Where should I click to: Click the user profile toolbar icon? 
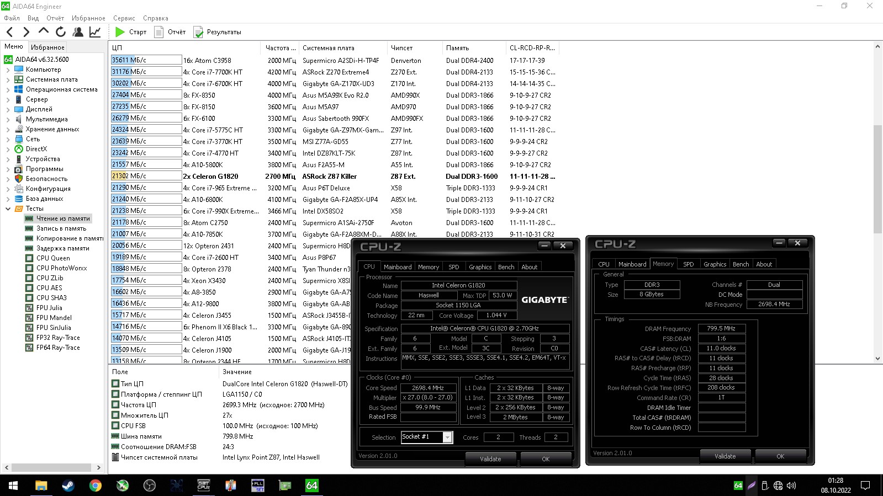(x=78, y=32)
